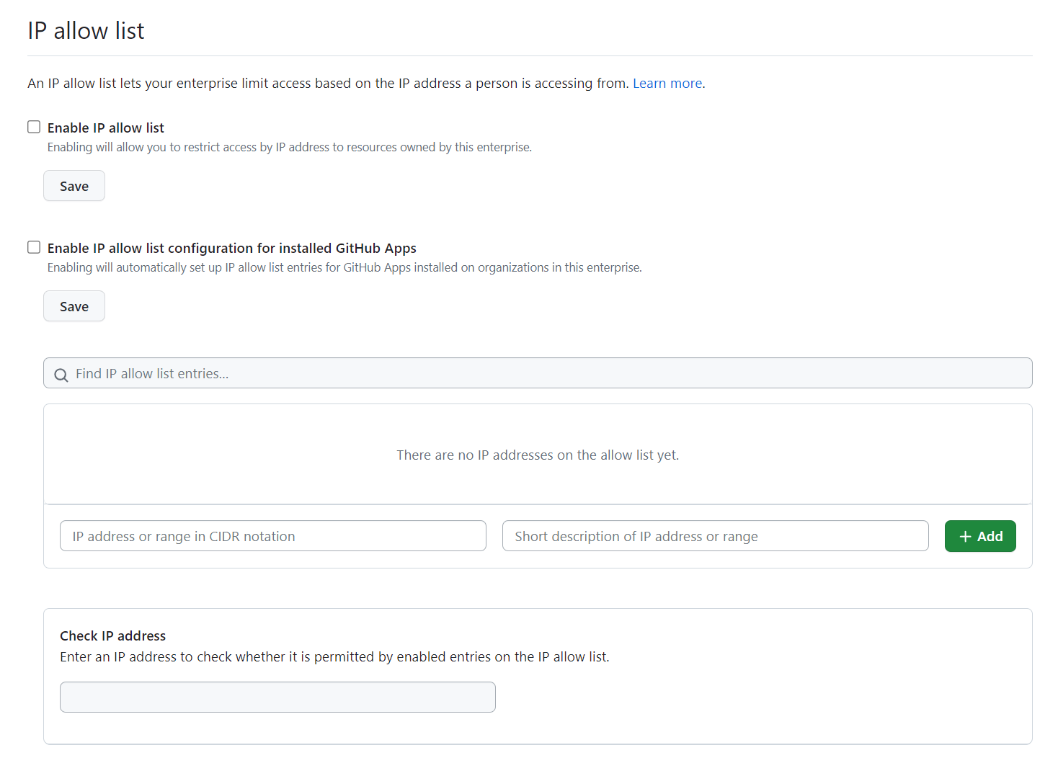The image size is (1058, 776).
Task: Click the 'Enter an IP address to check' instruction
Action: (x=334, y=657)
